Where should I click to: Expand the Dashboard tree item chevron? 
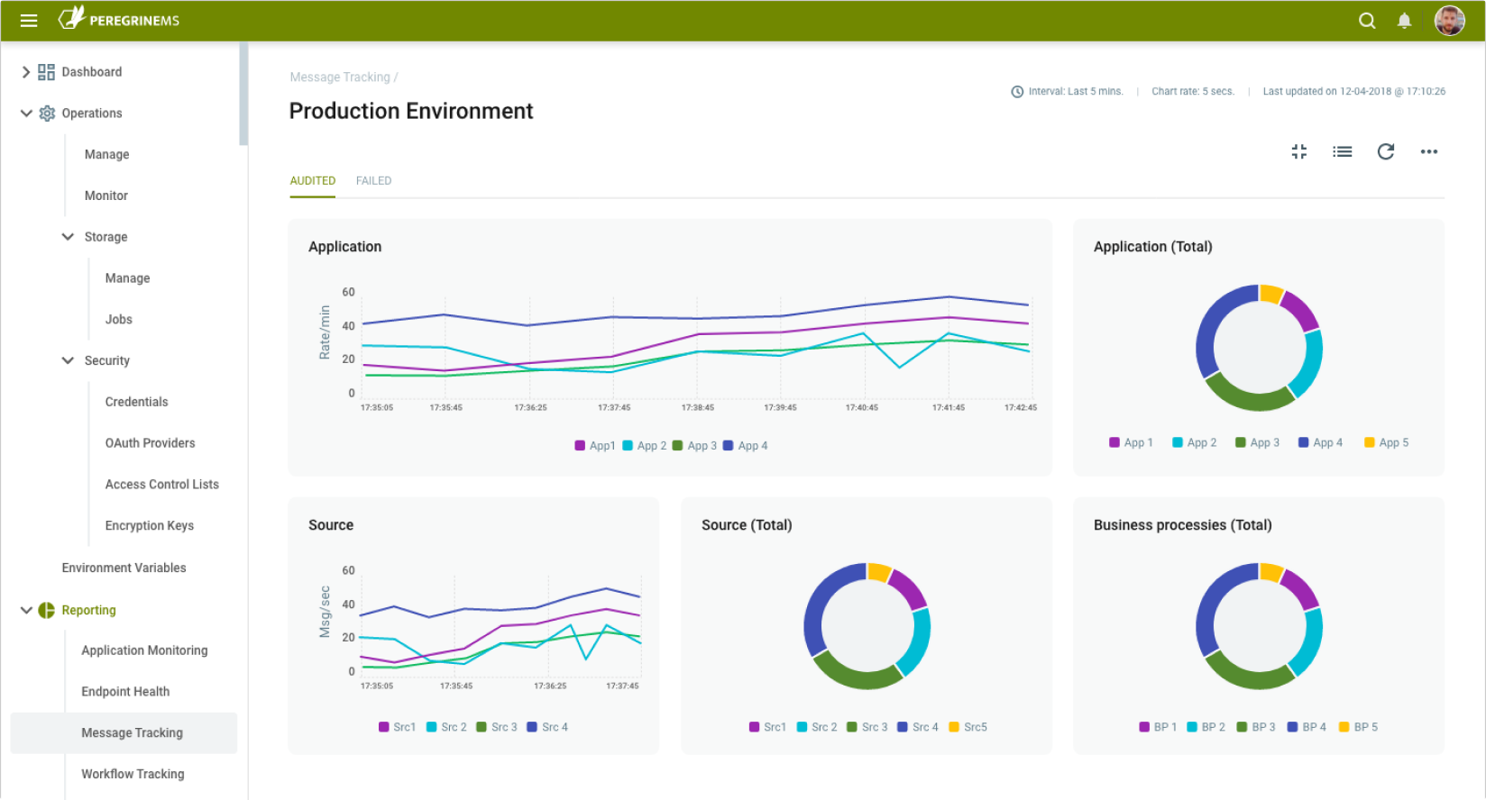[x=25, y=72]
